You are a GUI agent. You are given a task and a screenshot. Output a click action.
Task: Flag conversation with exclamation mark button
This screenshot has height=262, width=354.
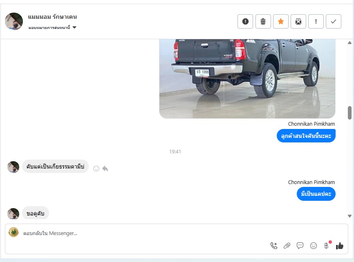[x=316, y=22]
